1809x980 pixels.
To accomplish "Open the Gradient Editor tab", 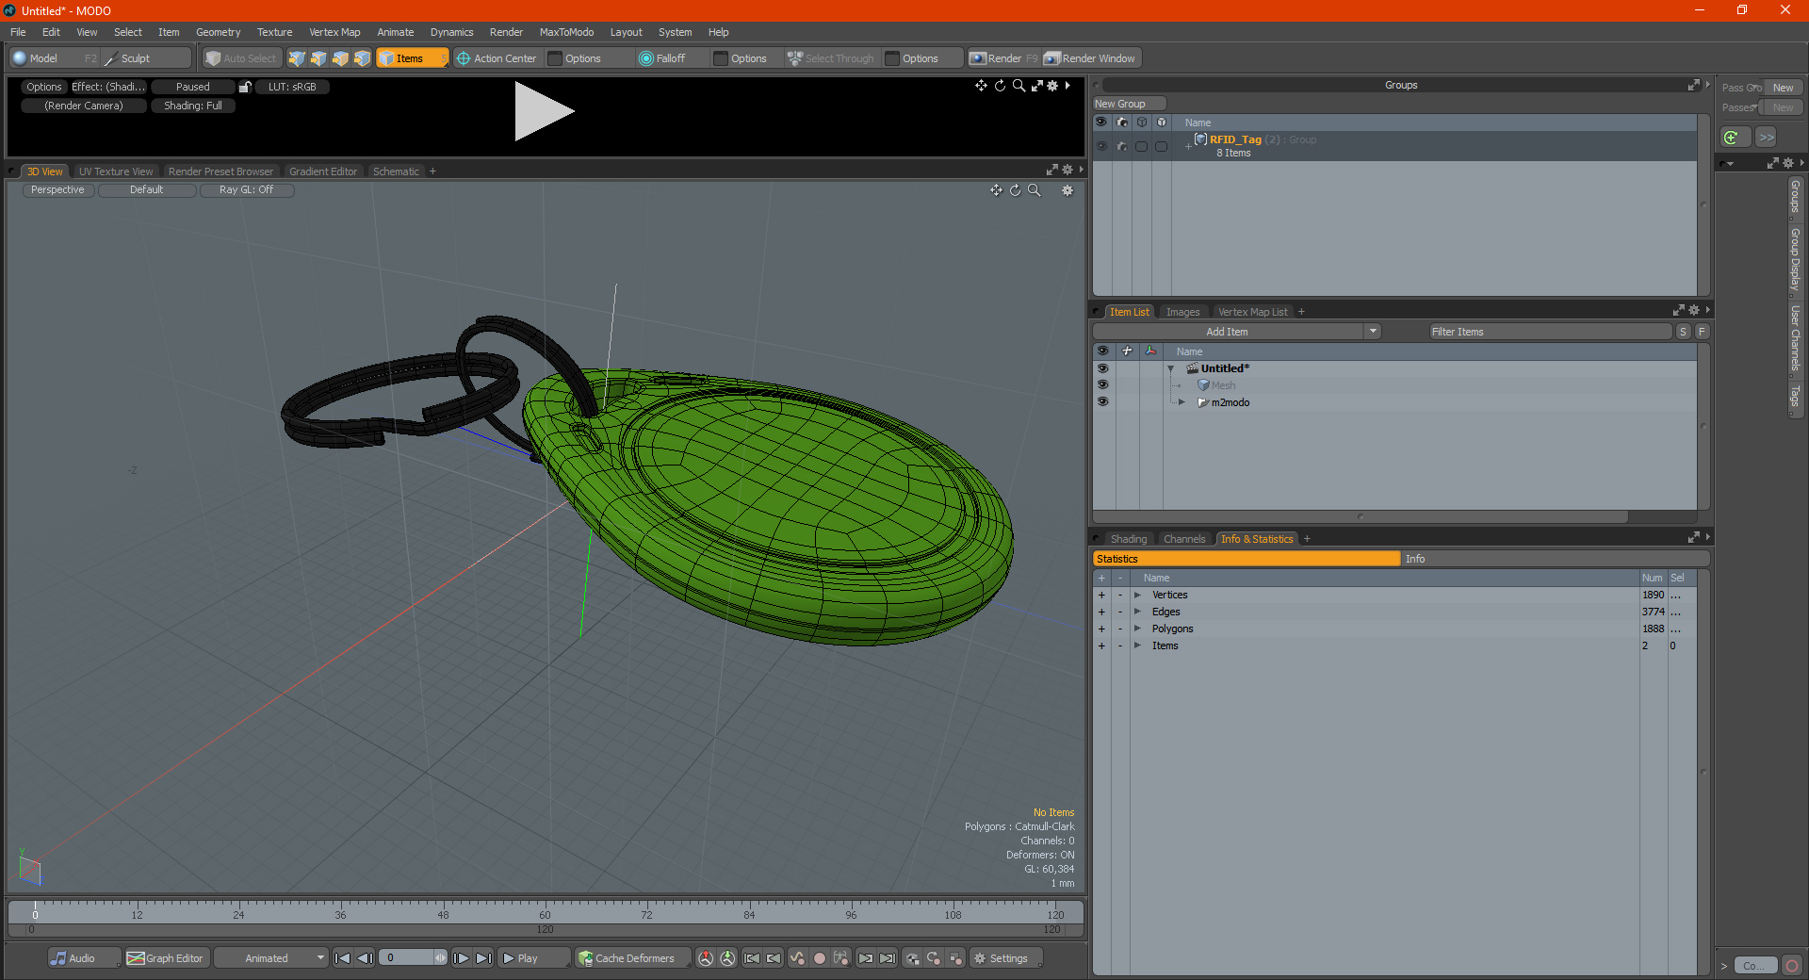I will pyautogui.click(x=323, y=171).
